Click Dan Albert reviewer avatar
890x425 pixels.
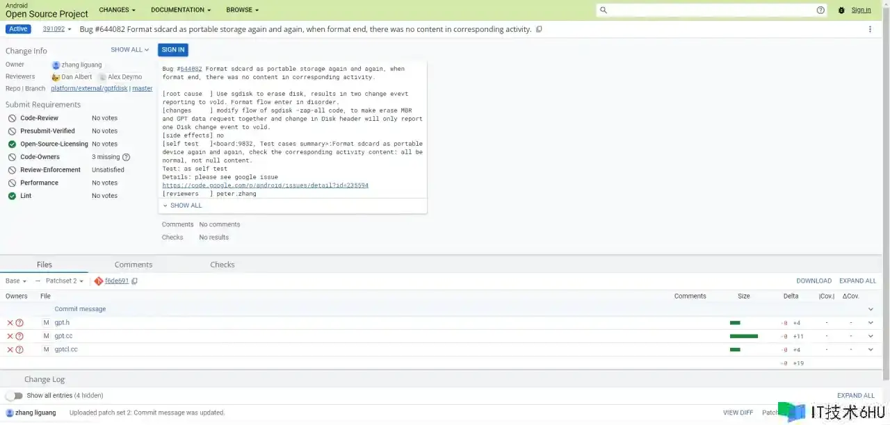pyautogui.click(x=56, y=77)
